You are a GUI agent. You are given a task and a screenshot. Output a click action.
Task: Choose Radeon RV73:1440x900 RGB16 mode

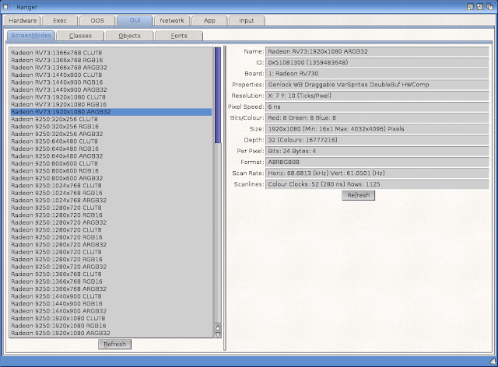[x=111, y=82]
